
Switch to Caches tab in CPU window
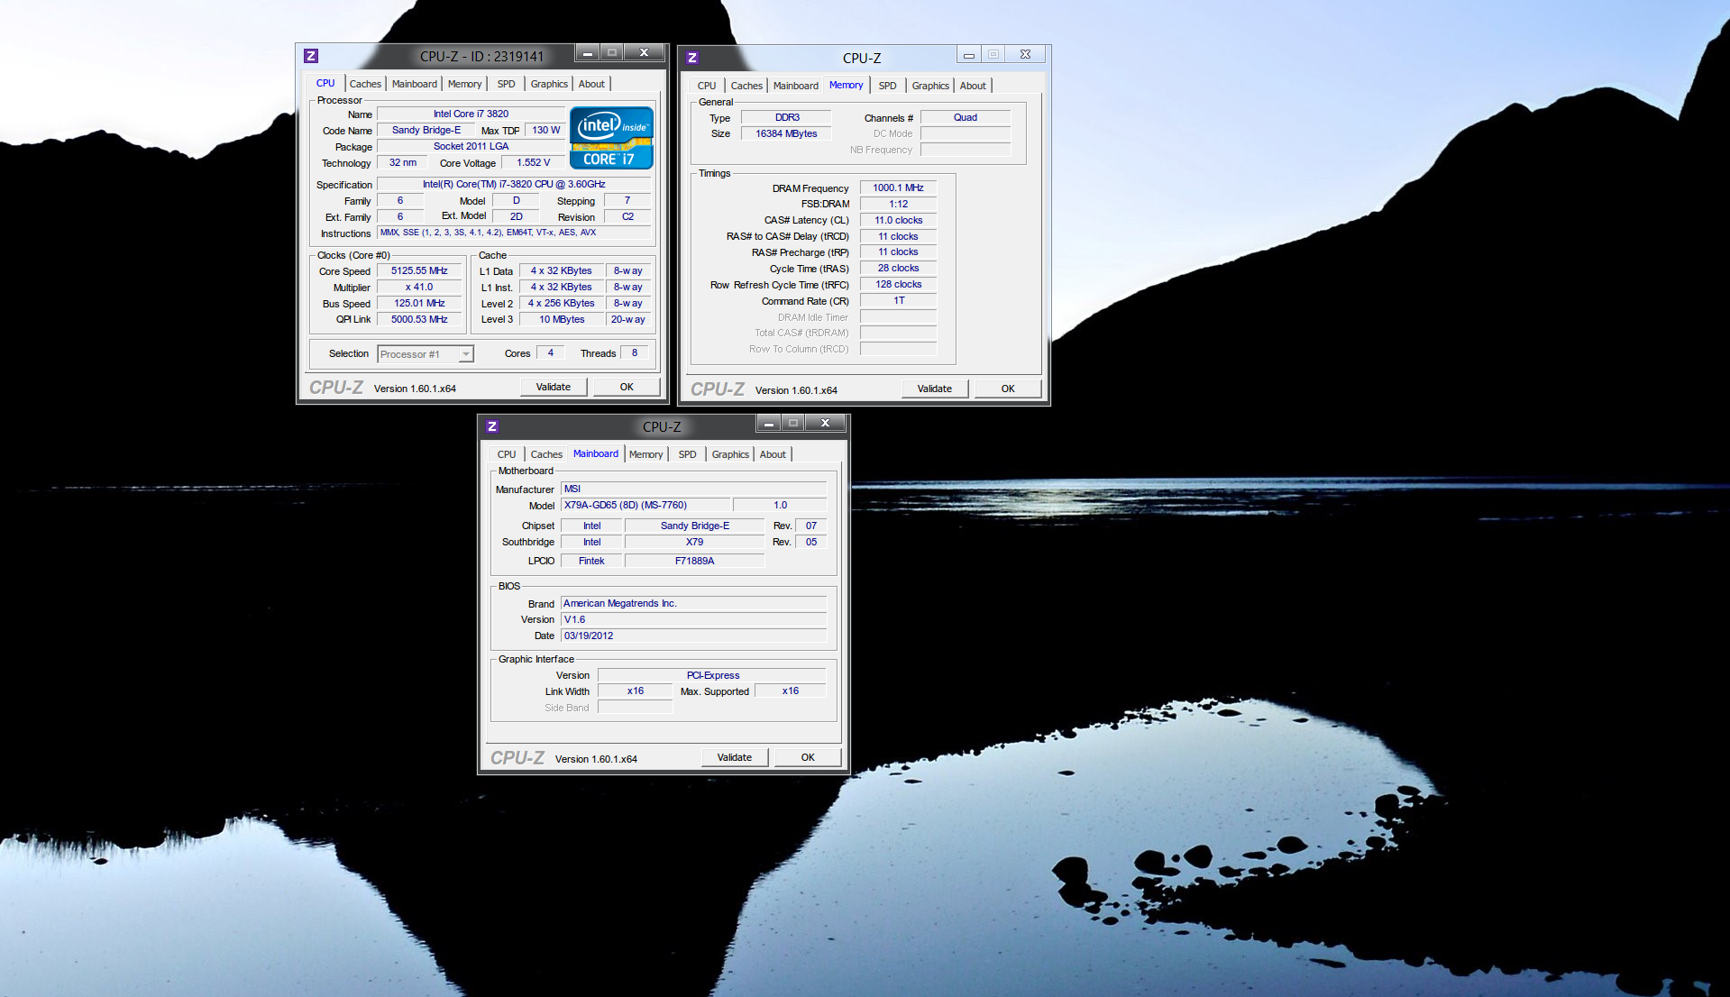pos(365,84)
